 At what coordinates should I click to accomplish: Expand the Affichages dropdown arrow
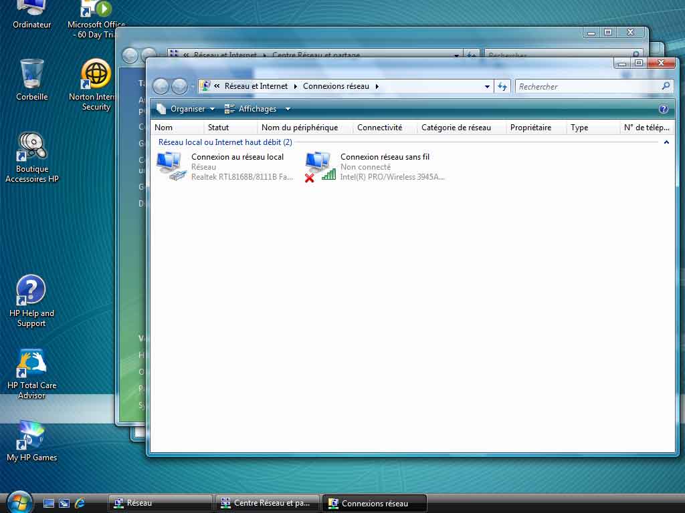(x=288, y=109)
